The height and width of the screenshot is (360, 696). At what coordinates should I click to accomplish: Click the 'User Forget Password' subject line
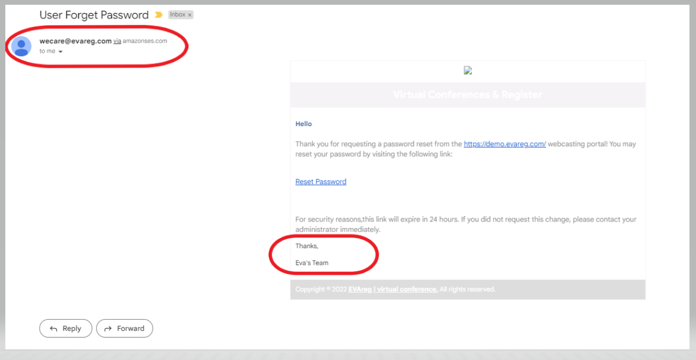coord(94,15)
